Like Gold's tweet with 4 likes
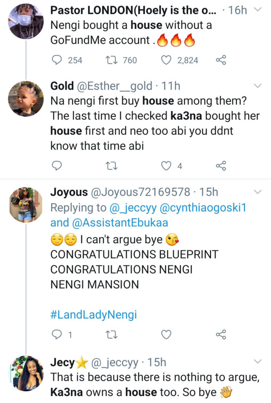Screen dimensions: 271x403 click(x=167, y=166)
